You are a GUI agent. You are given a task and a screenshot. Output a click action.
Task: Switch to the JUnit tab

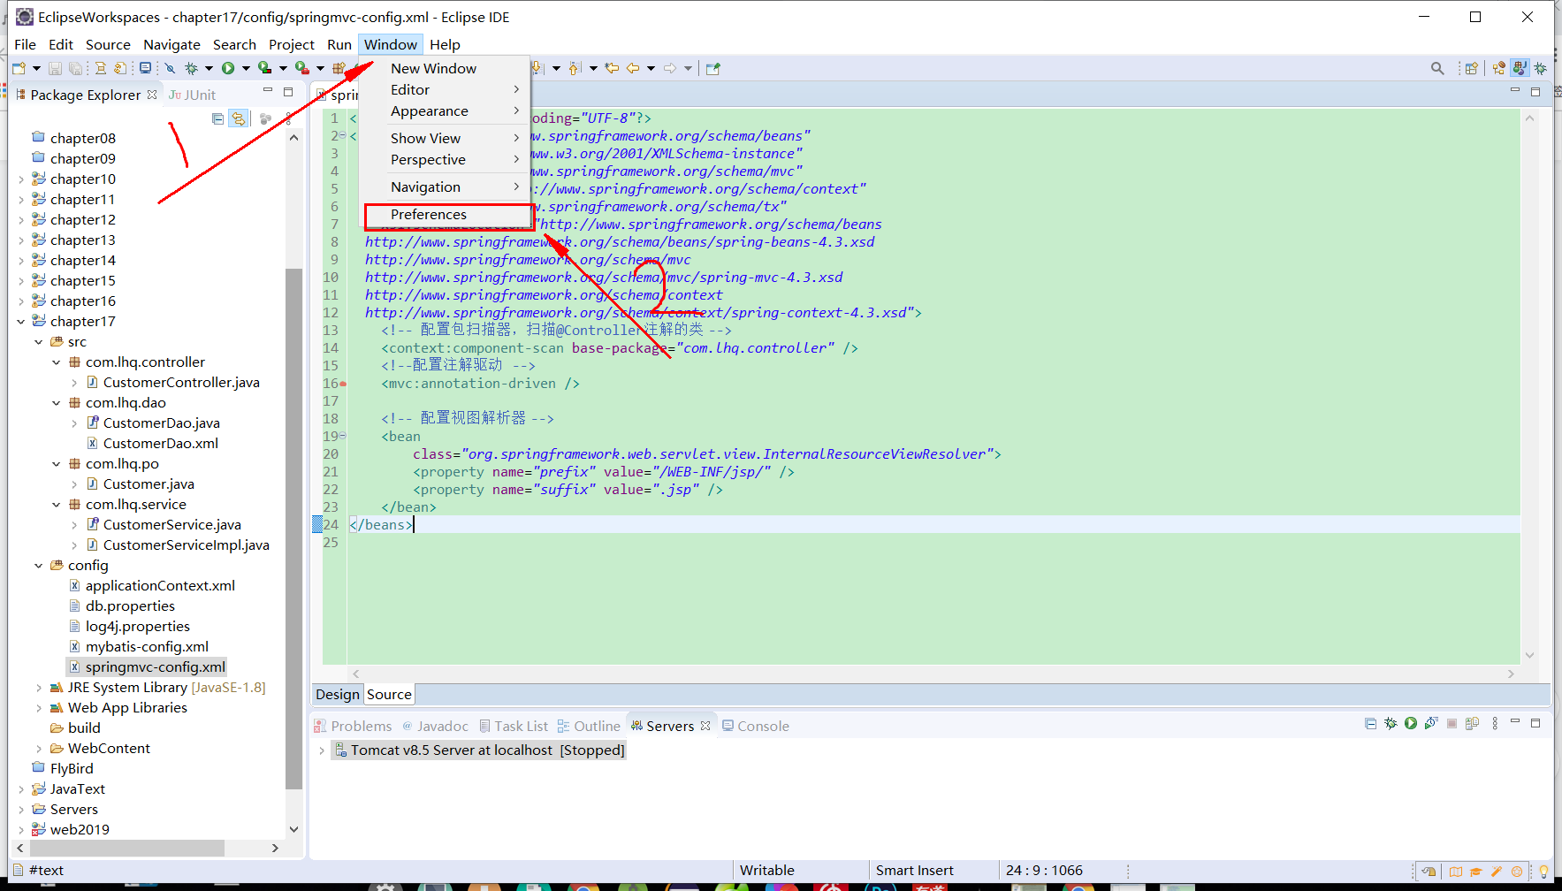pyautogui.click(x=193, y=95)
